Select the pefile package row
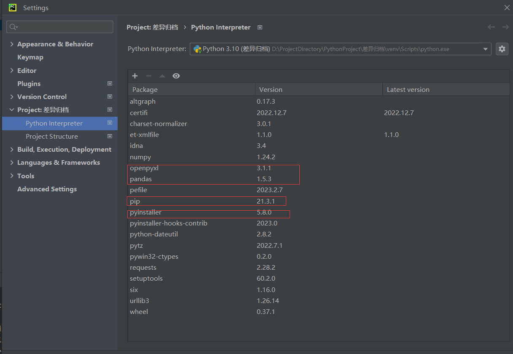The image size is (513, 354). tap(319, 190)
